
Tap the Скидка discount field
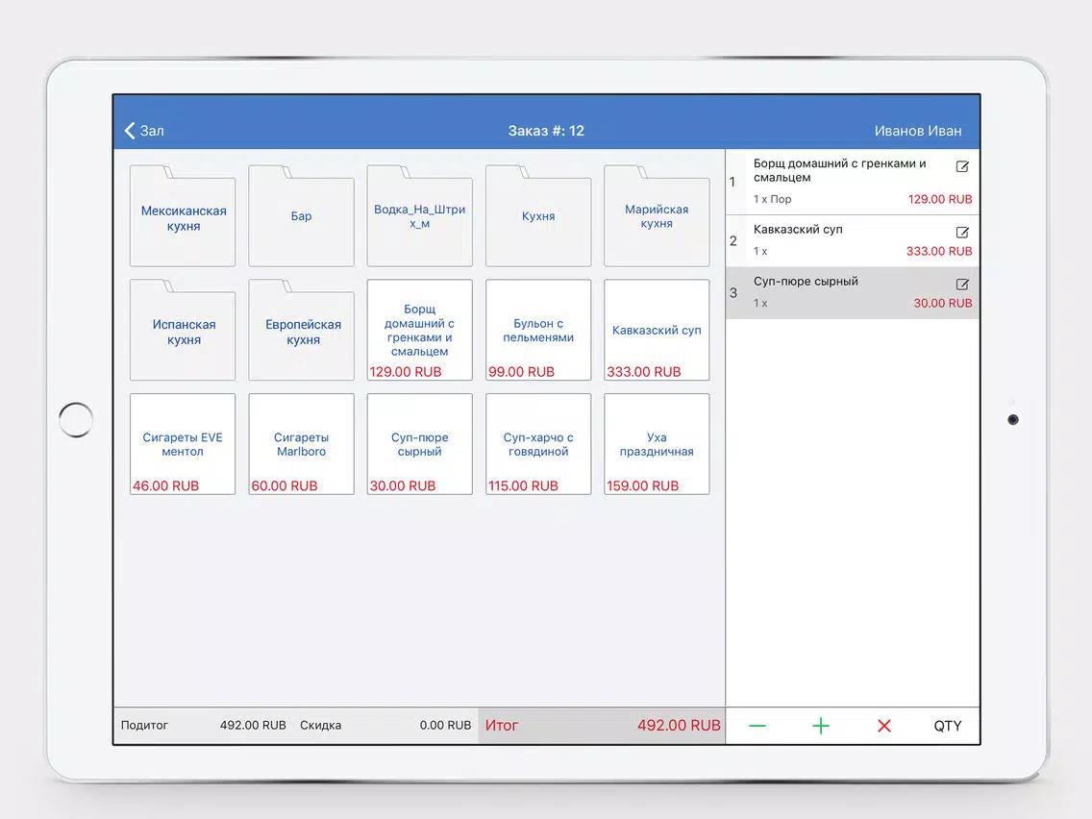[385, 726]
